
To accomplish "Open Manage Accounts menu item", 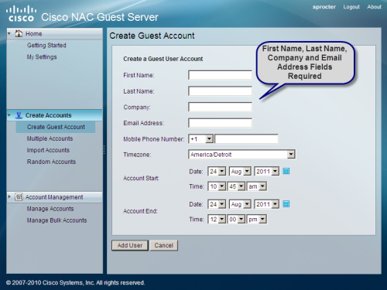I will 50,209.
